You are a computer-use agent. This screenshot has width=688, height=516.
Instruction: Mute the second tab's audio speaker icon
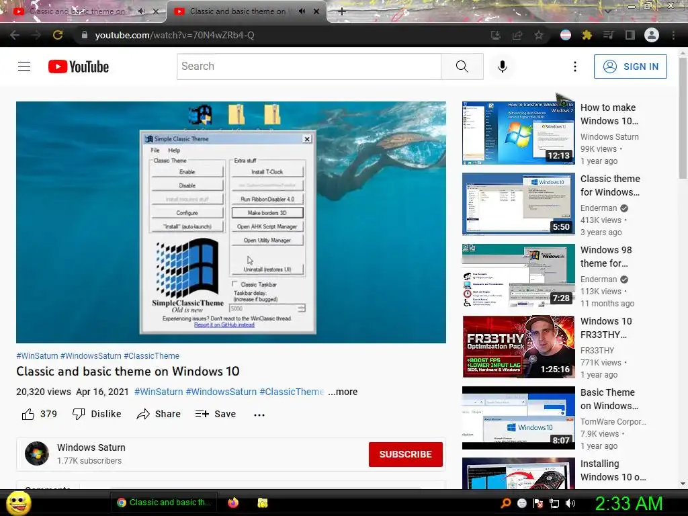point(302,11)
